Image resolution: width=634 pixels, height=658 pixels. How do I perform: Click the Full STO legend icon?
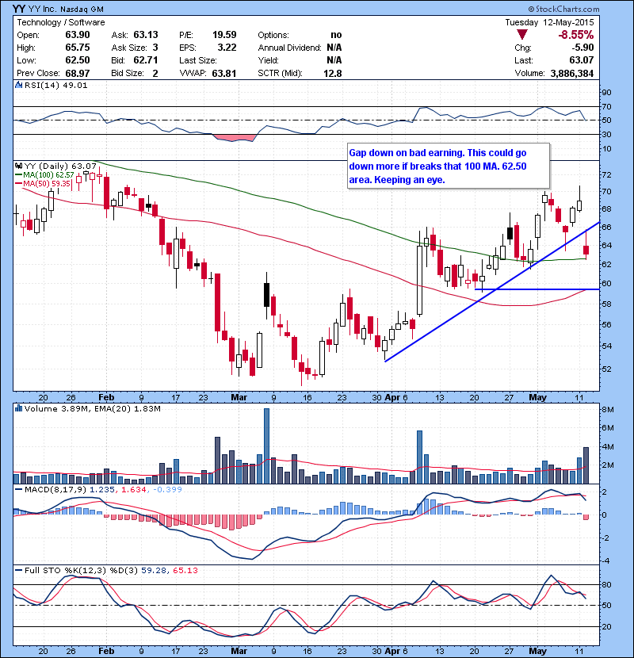point(17,571)
